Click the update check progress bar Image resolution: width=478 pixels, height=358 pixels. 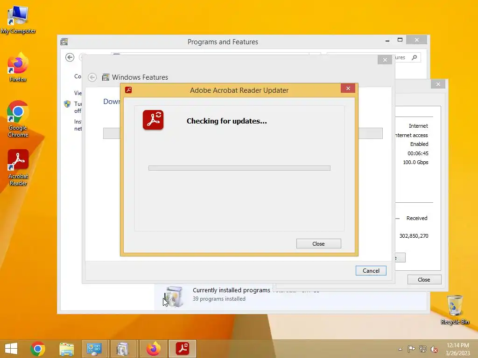239,168
